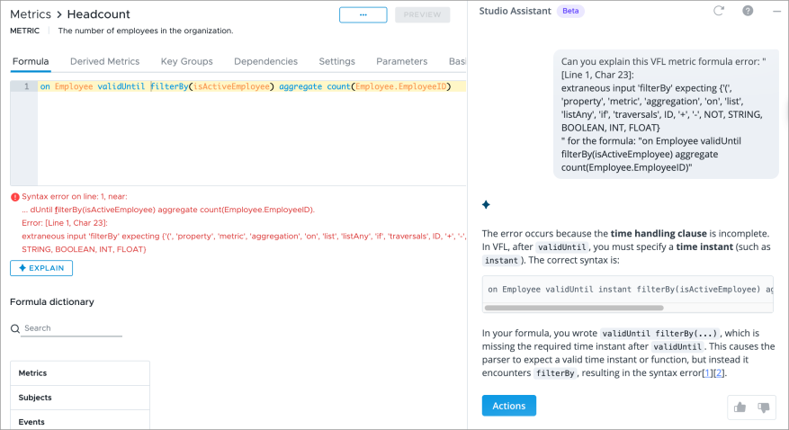Select the Dependencies tab

[x=265, y=61]
